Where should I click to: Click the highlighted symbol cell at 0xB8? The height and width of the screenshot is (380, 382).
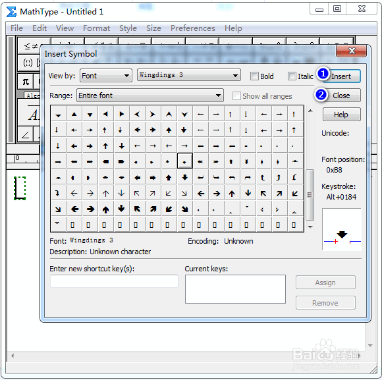coord(184,161)
